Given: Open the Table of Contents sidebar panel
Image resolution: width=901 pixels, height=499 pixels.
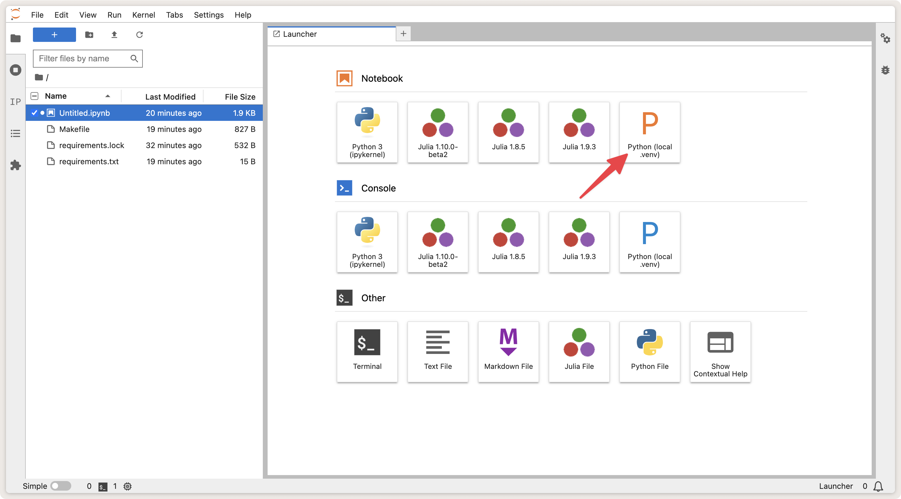Looking at the screenshot, I should point(15,133).
